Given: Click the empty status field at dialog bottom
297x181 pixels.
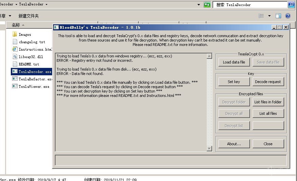Looking at the screenshot, I should (x=171, y=160).
